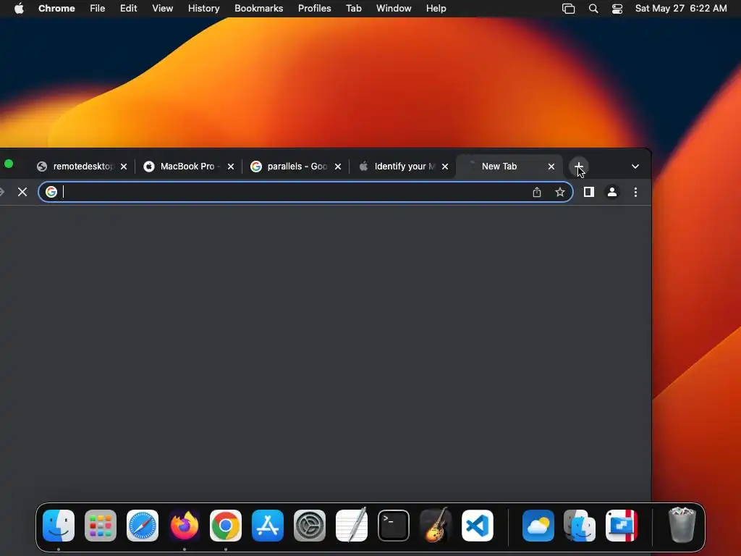Close the New Tab tab
The image size is (741, 556).
pyautogui.click(x=551, y=167)
